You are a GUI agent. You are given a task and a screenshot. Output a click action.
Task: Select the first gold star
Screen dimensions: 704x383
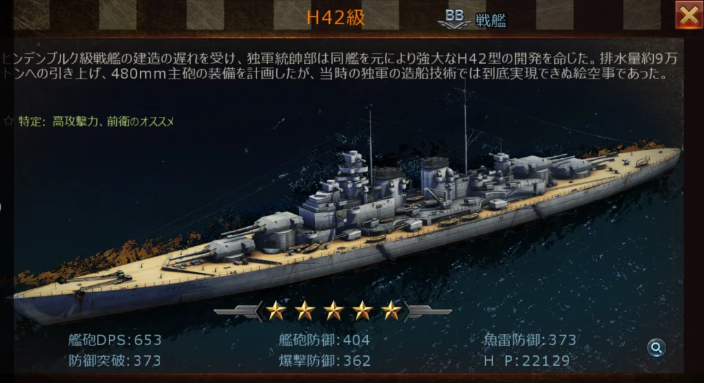(x=276, y=310)
